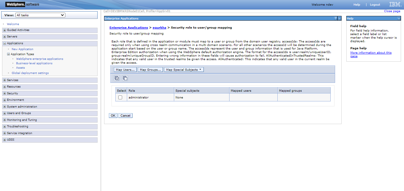Image resolution: width=404 pixels, height=191 pixels.
Task: Expand the System administration section
Action: [x=4, y=107]
